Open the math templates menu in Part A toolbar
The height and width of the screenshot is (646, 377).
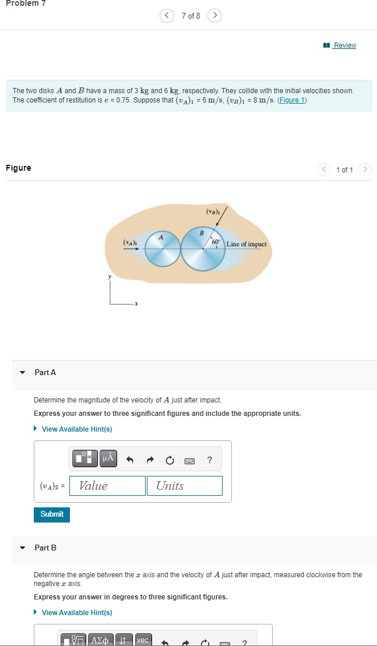pyautogui.click(x=84, y=458)
